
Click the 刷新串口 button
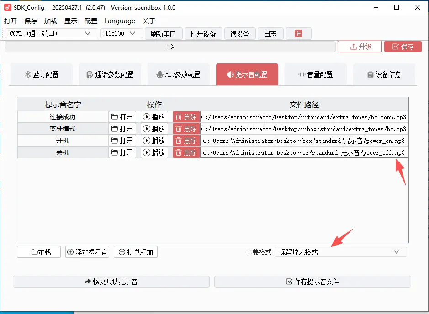click(x=164, y=34)
